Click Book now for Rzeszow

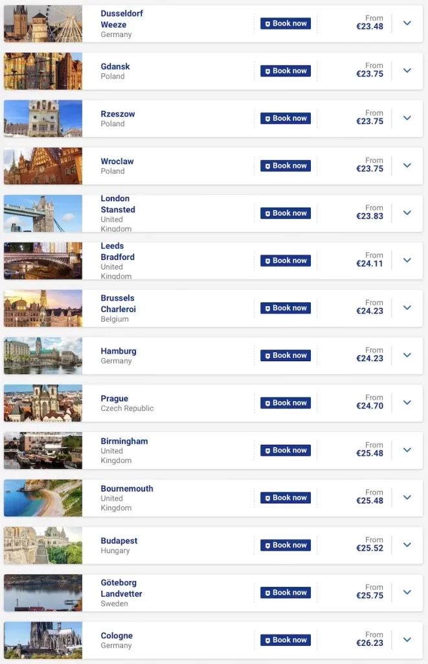[286, 119]
